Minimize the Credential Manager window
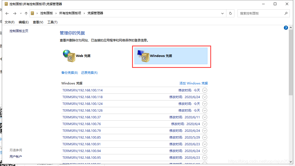The width and height of the screenshot is (295, 166). (263, 4)
